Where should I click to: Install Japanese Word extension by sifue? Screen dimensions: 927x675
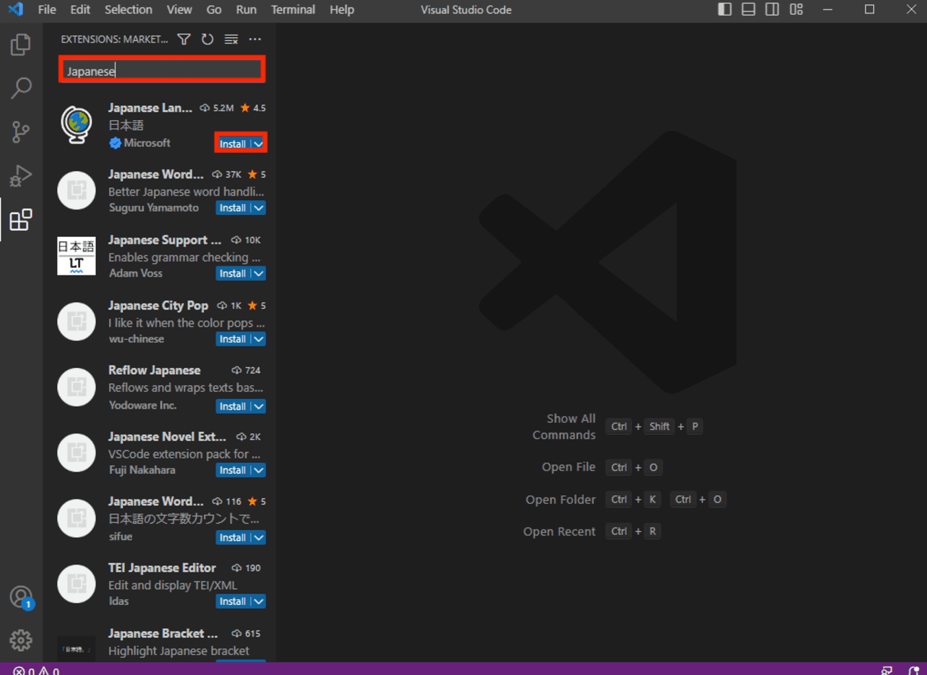233,538
